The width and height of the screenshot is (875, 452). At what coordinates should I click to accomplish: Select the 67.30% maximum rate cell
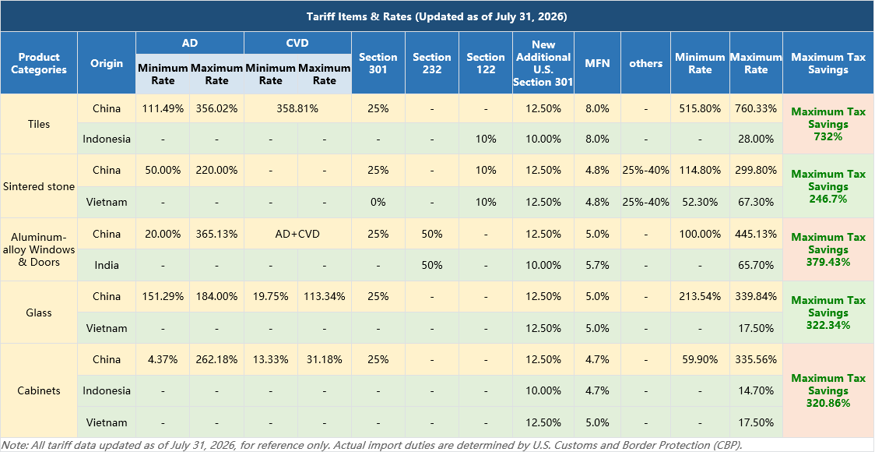pyautogui.click(x=756, y=202)
